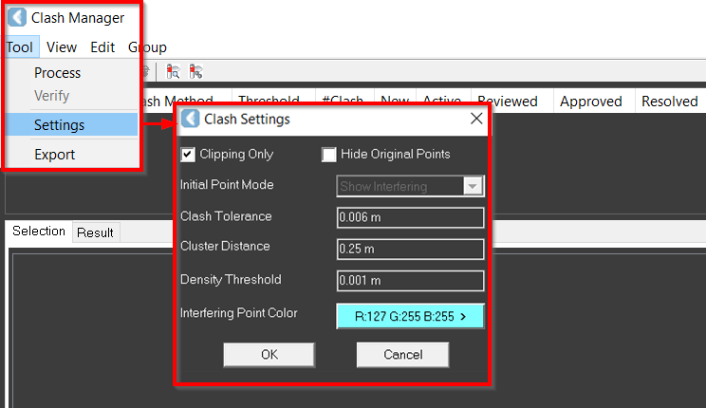Click the left flag-search toolbar icon
706x408 pixels.
coord(173,71)
